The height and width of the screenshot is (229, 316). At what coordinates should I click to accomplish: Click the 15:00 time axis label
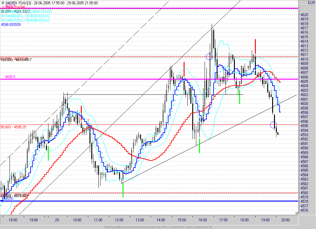click(x=181, y=220)
